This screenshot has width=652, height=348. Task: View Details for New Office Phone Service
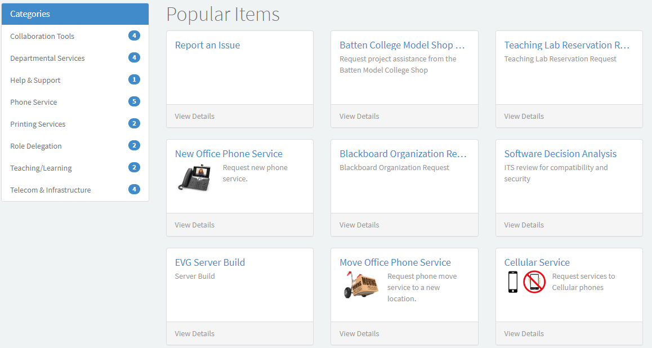pyautogui.click(x=194, y=225)
